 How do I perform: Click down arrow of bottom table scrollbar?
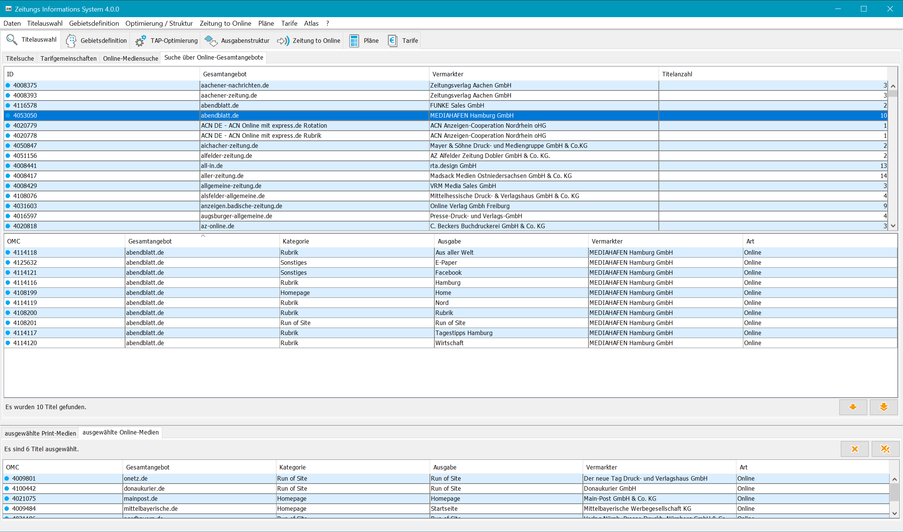click(894, 513)
